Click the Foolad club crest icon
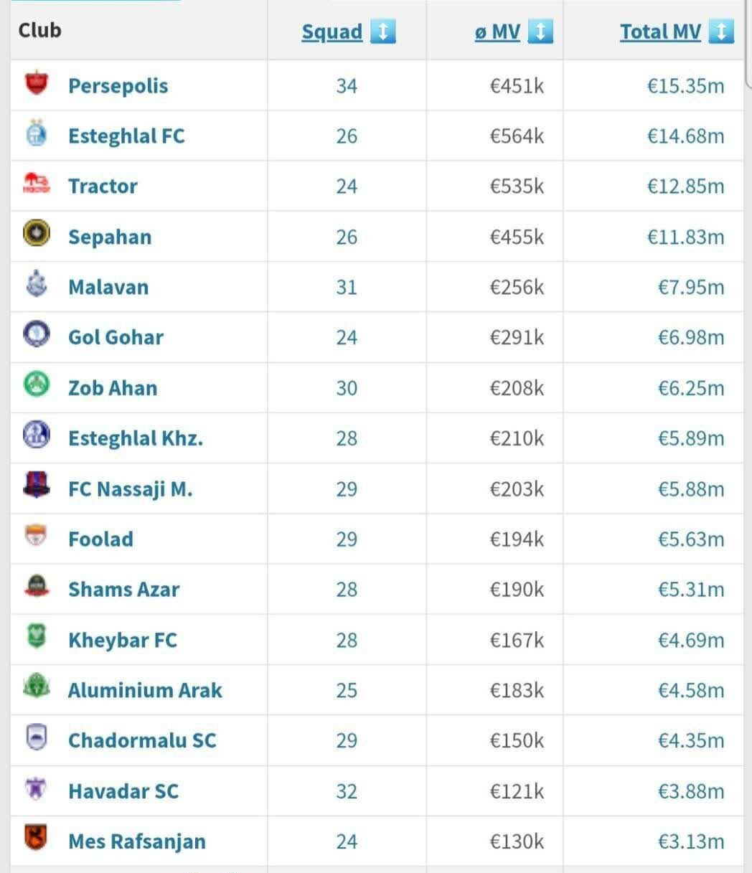Viewport: 752px width, 873px height. coord(36,537)
